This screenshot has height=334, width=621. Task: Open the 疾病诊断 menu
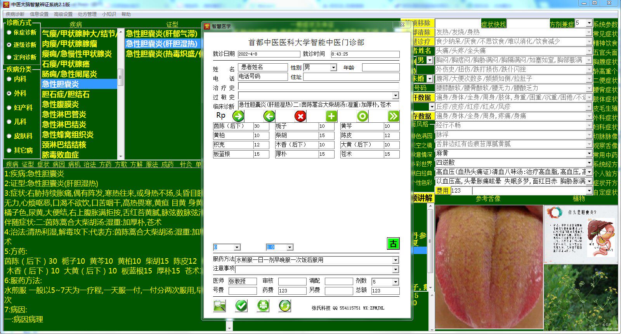point(15,14)
